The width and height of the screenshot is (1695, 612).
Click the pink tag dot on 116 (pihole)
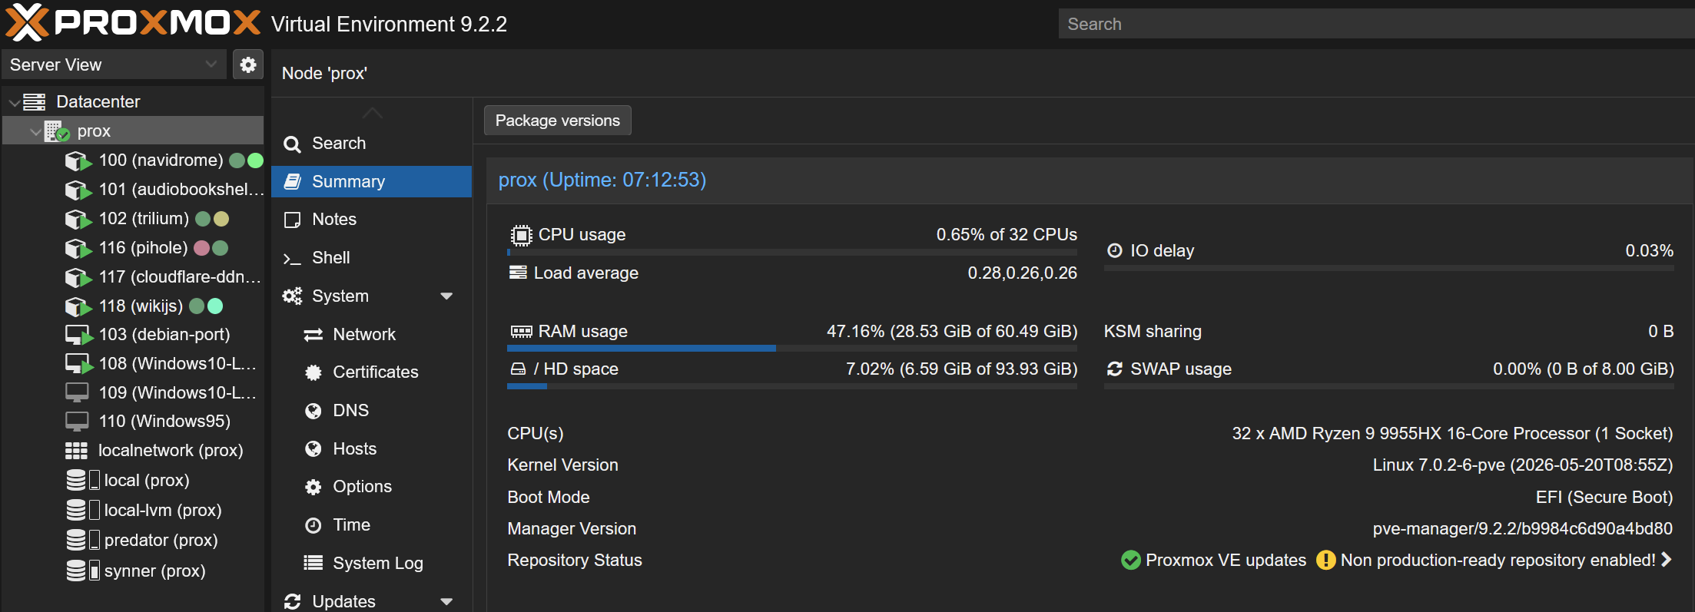pos(202,248)
